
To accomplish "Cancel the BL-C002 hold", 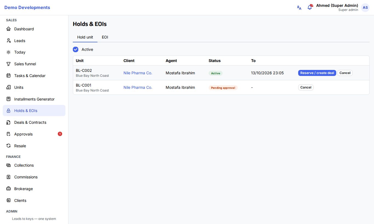I will [345, 73].
